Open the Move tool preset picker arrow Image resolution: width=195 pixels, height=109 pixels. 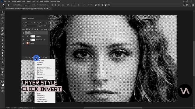(x=11, y=5)
